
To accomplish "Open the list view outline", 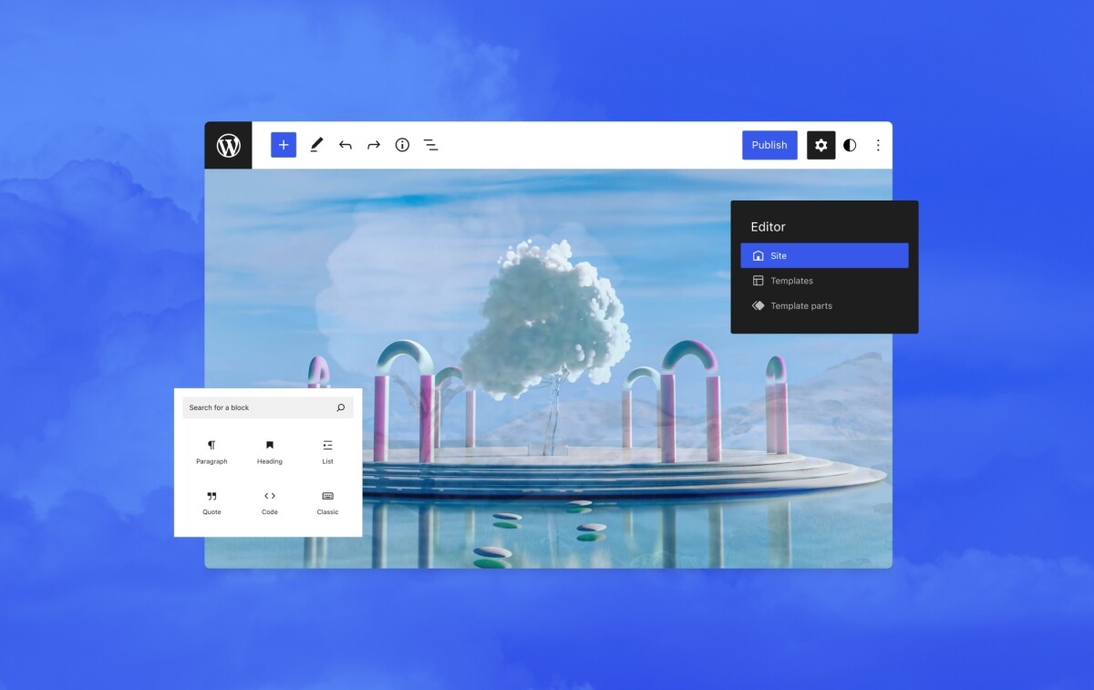I will [431, 145].
